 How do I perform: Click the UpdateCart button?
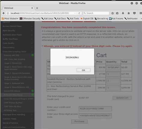coord(122,98)
